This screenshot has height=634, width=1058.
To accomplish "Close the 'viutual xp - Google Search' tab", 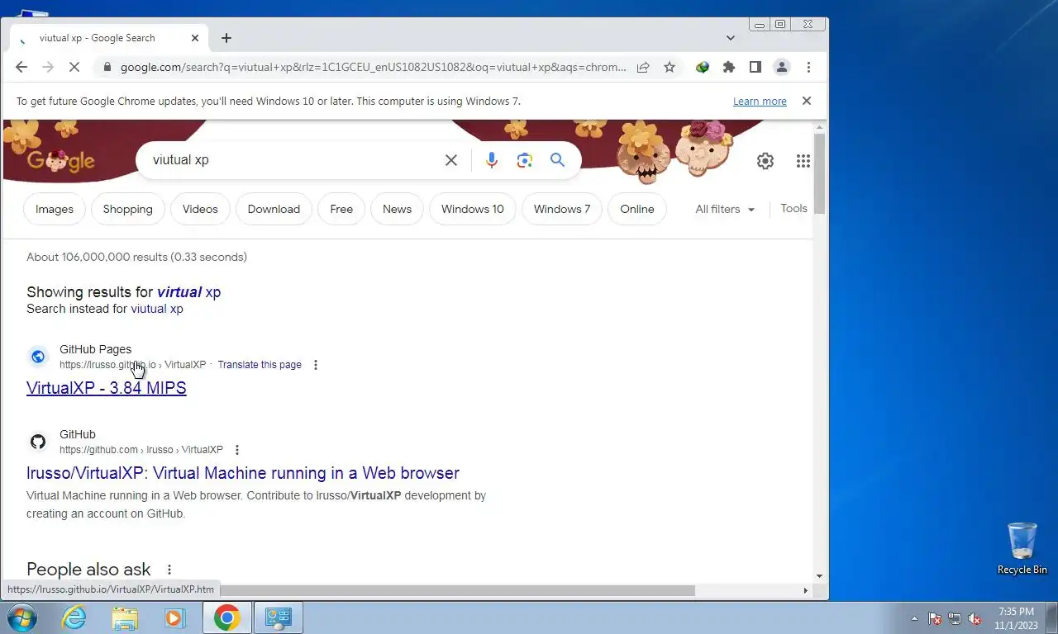I will (195, 38).
